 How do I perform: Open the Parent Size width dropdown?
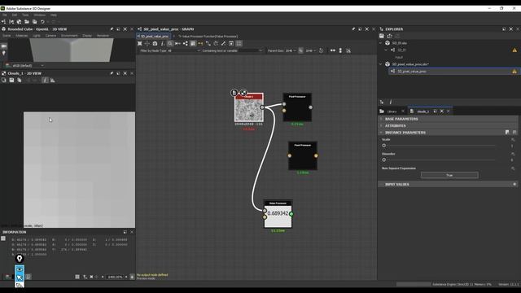point(291,50)
